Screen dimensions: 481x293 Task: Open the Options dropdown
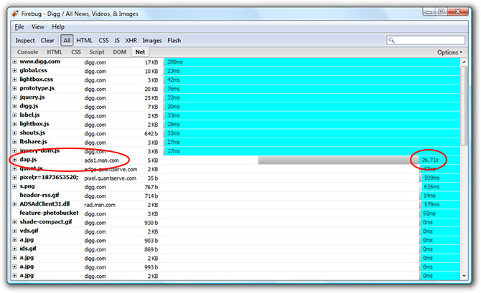point(449,52)
